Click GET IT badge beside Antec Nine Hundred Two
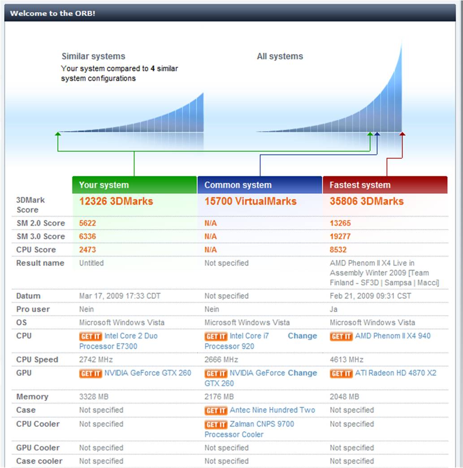Image resolution: width=463 pixels, height=468 pixels. 216,410
